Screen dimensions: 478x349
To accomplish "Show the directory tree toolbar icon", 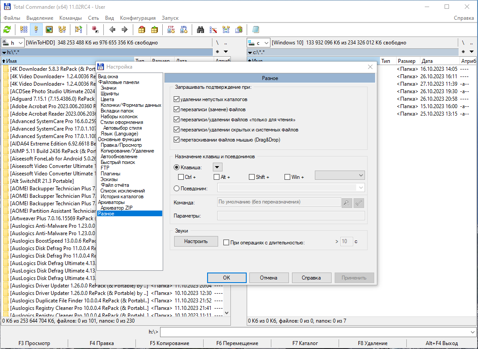I will [x=62, y=29].
